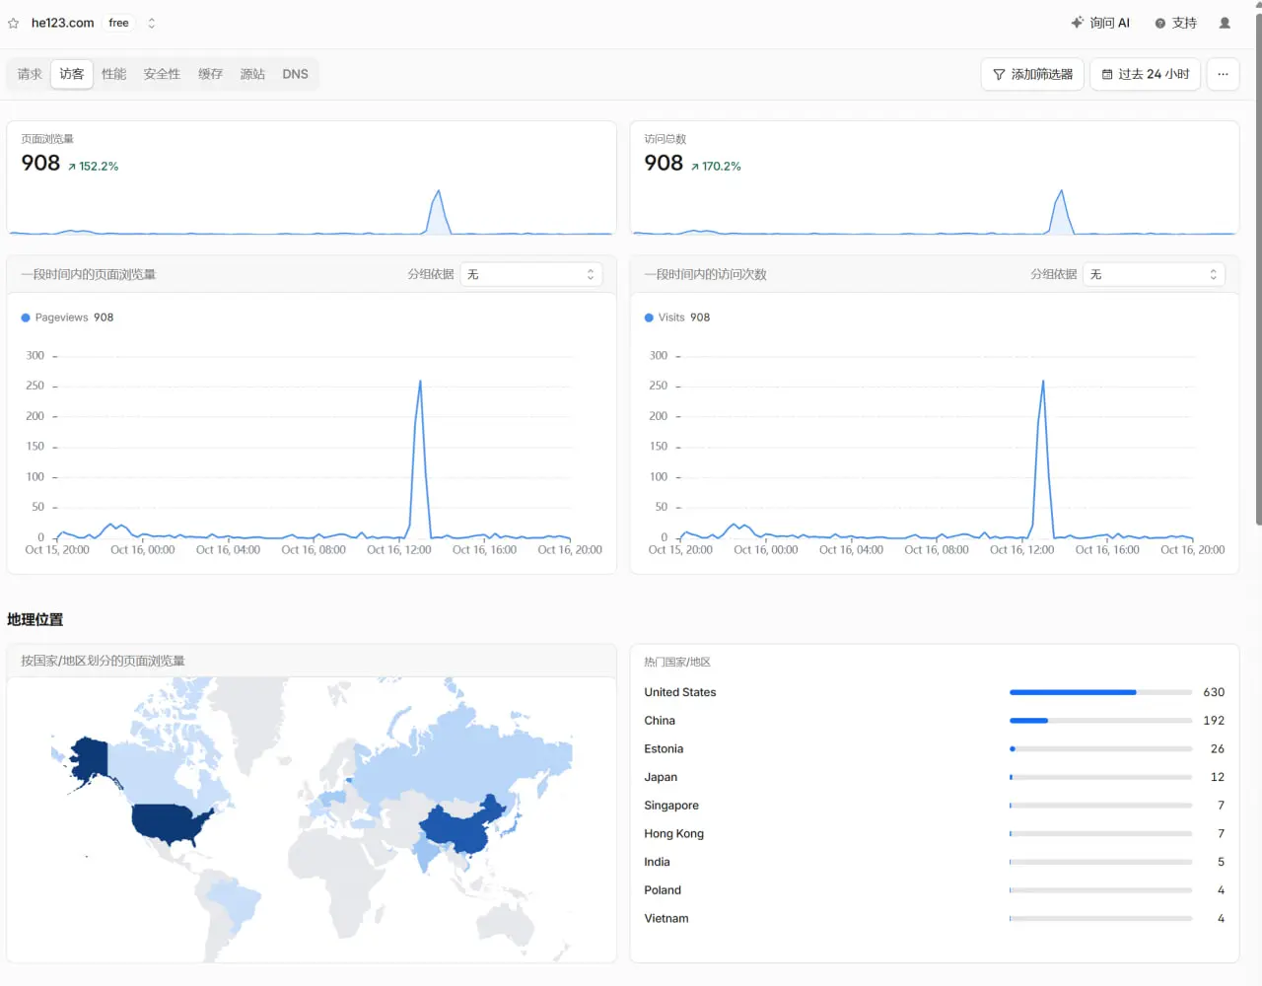Click the 添加筛选器 button
Screen dimensions: 1262x986
[x=1032, y=74]
